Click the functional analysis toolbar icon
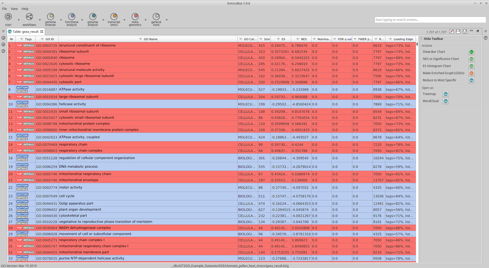The width and height of the screenshot is (489, 268). [72, 17]
